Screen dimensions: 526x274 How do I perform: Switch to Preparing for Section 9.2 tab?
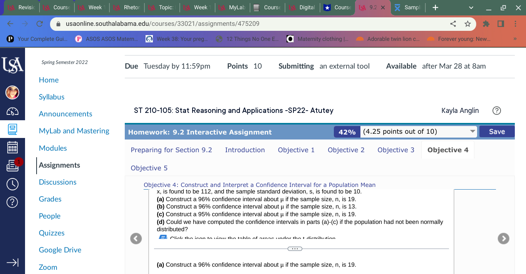pos(171,150)
